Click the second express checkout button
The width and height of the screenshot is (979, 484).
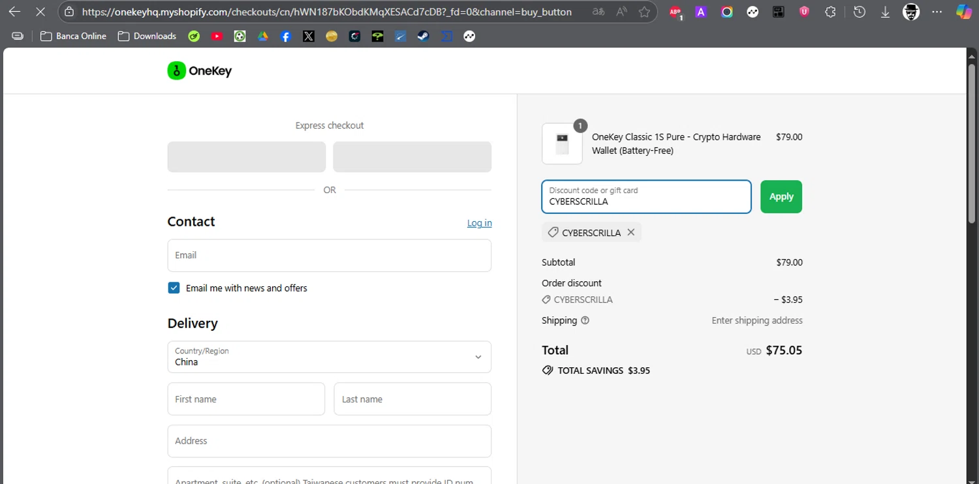tap(412, 157)
